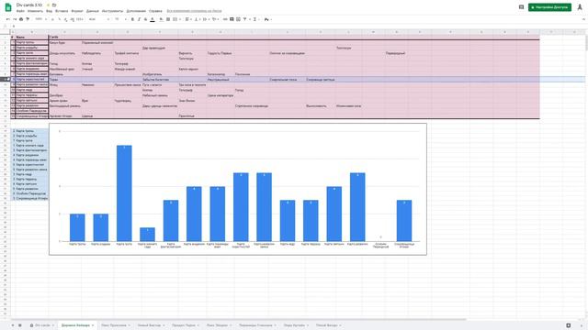This screenshot has width=588, height=330.
Task: Open the input tools pencil dropdown
Action: click(x=267, y=19)
